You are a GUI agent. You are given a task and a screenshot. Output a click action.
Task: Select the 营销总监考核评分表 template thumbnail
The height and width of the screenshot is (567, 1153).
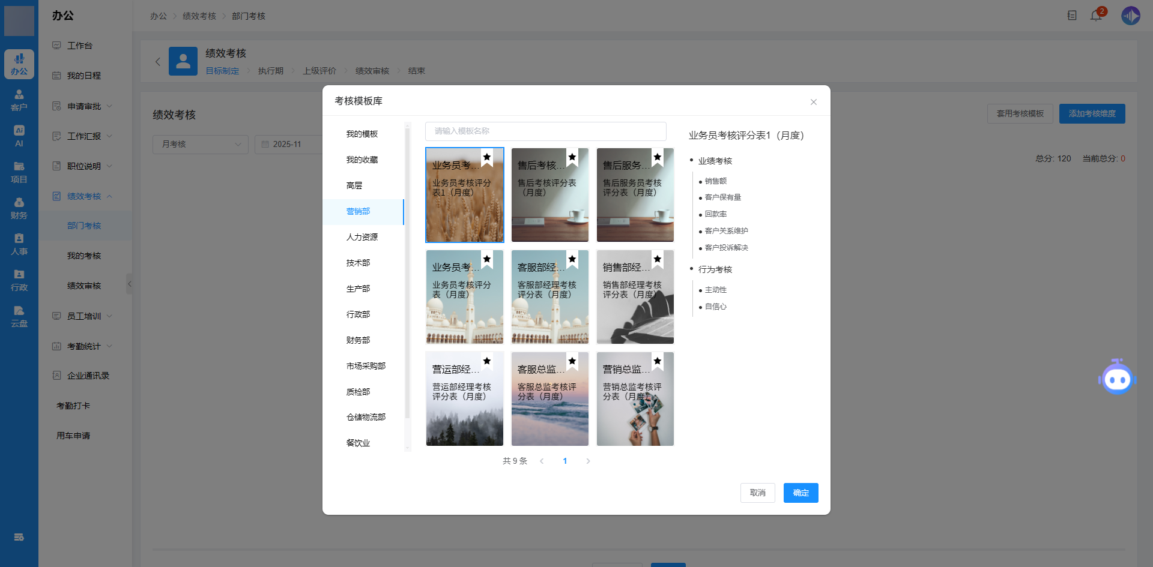[x=635, y=408]
